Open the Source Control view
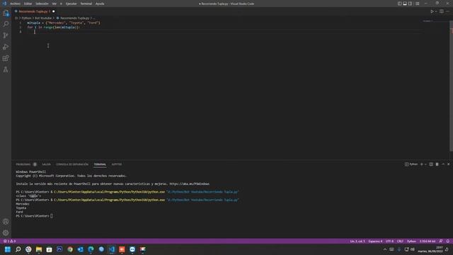 point(6,35)
